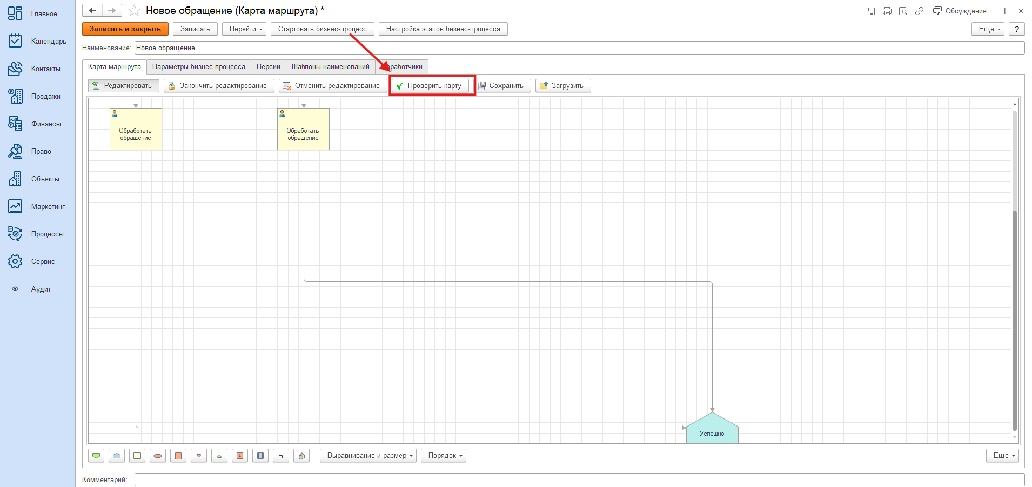Click Записать и закрыть button

125,29
